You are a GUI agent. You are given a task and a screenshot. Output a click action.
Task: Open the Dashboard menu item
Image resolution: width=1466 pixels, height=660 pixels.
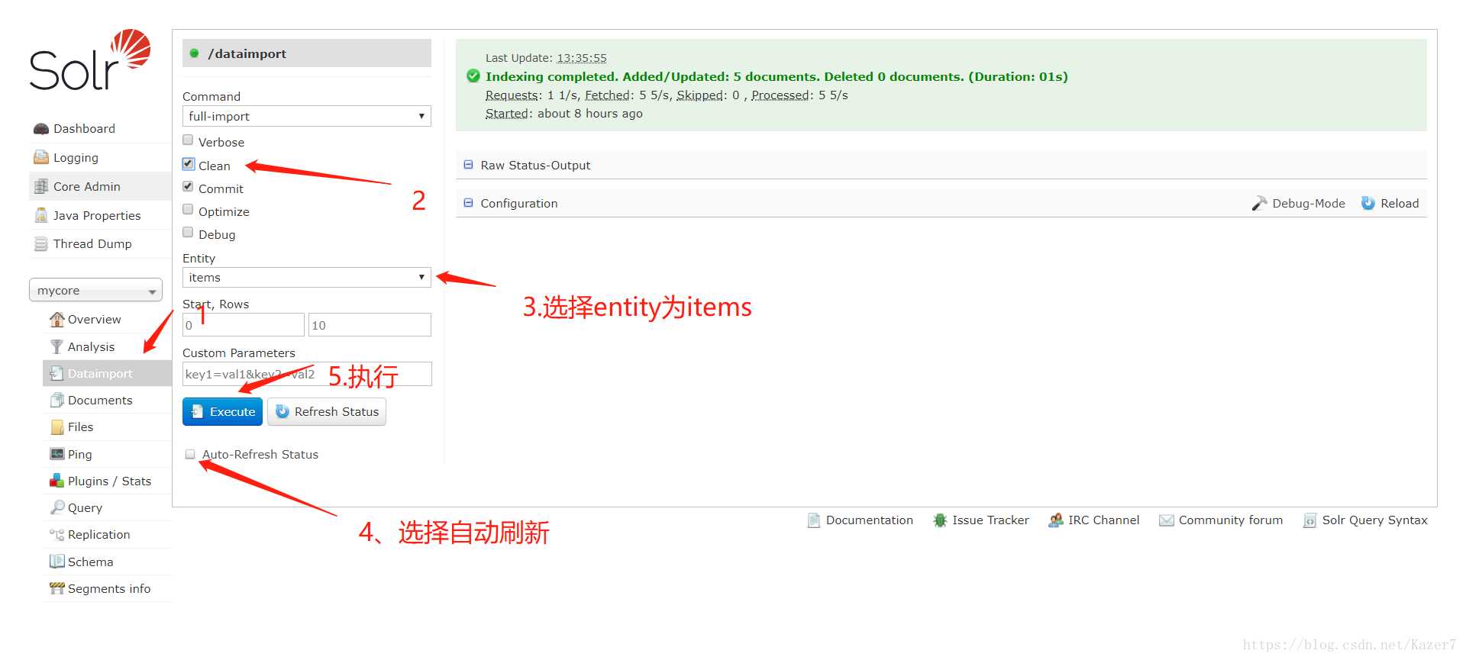(100, 129)
